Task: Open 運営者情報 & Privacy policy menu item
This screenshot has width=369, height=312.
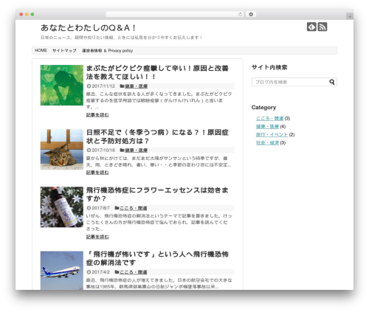Action: (107, 50)
